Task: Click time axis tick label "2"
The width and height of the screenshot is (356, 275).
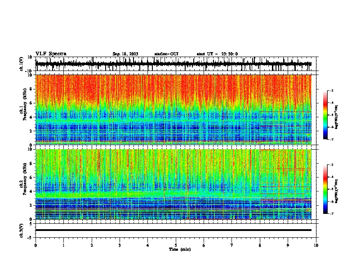Action: click(x=92, y=245)
